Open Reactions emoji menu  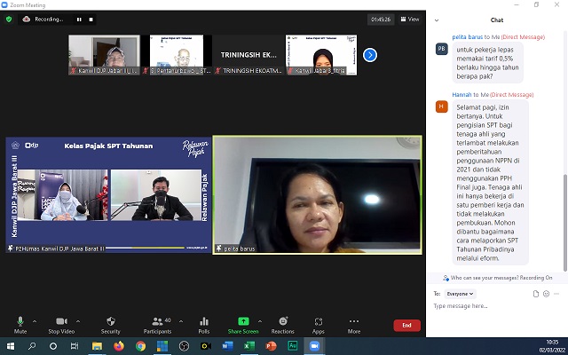point(282,324)
